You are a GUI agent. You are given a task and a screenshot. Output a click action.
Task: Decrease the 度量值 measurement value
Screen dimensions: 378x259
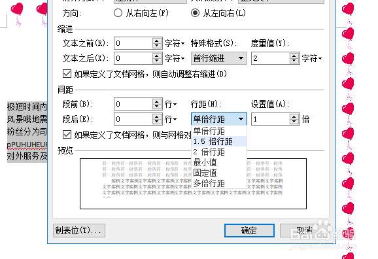pos(294,61)
